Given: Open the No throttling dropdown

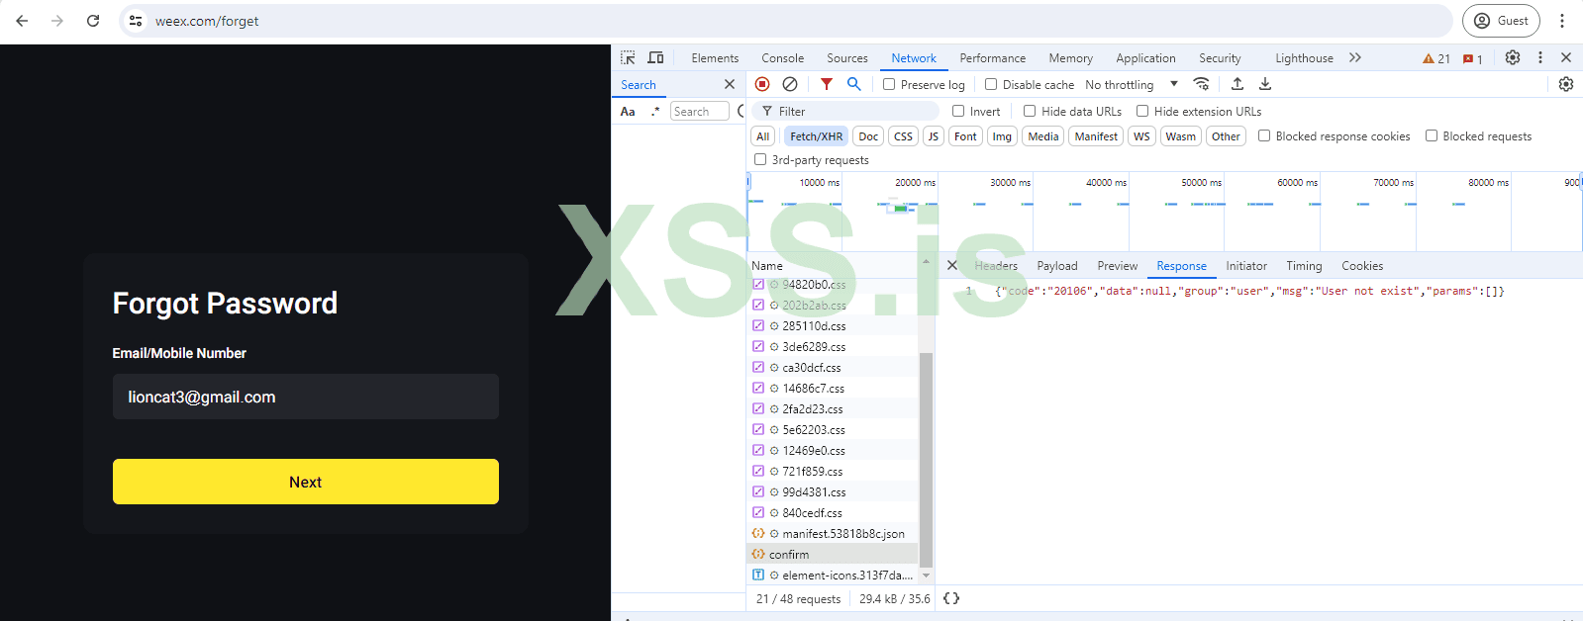Looking at the screenshot, I should tap(1132, 84).
